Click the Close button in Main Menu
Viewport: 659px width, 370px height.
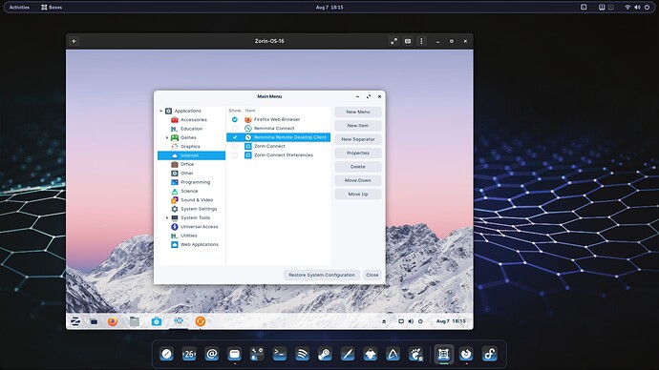pos(372,275)
